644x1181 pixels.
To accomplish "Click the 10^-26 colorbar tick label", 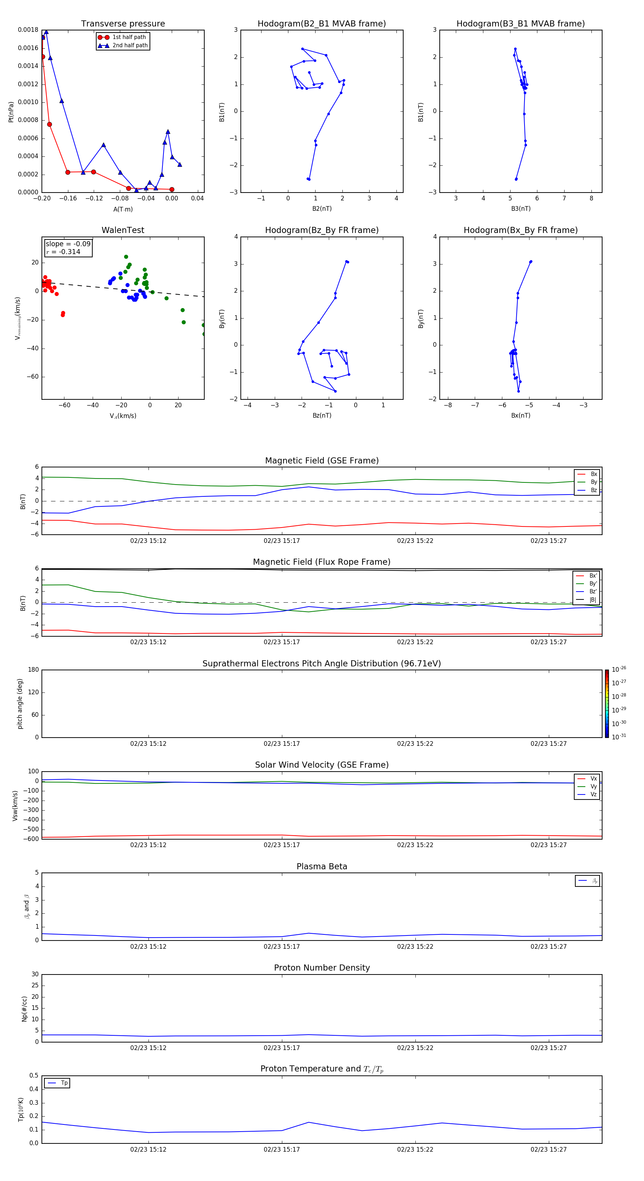I will coord(619,669).
